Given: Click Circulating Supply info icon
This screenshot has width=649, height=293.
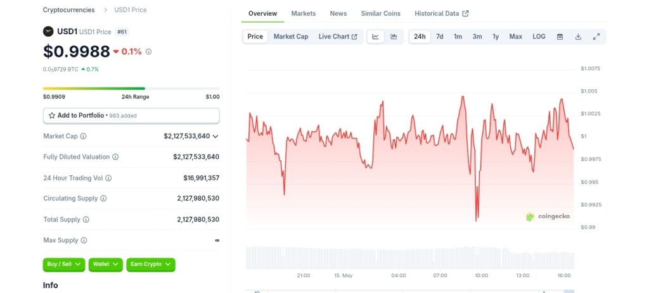Looking at the screenshot, I should pos(103,198).
